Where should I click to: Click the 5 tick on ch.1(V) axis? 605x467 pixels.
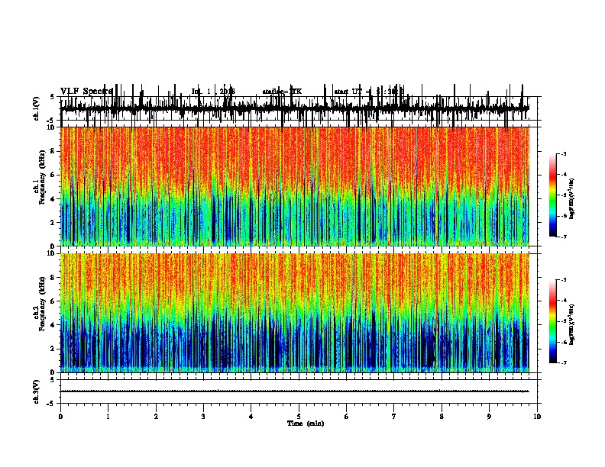pos(53,97)
